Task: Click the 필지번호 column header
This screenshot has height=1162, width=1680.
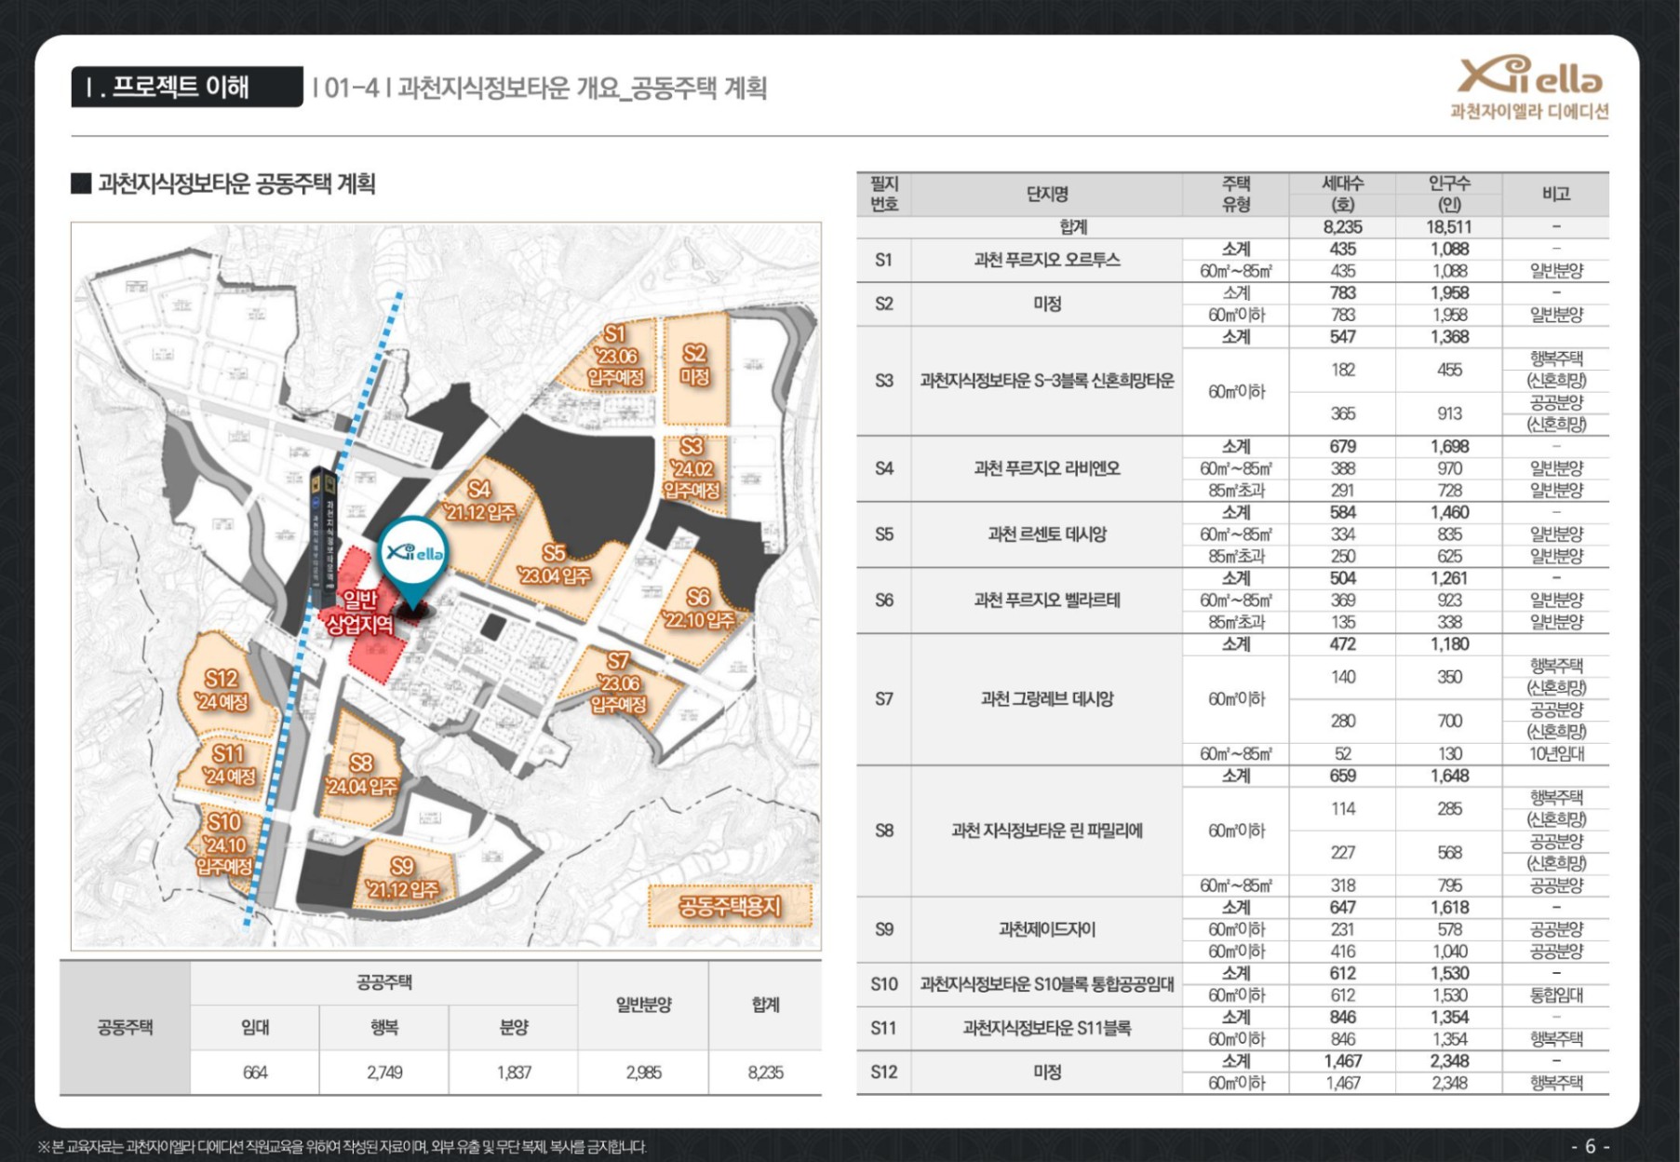Action: (x=884, y=194)
